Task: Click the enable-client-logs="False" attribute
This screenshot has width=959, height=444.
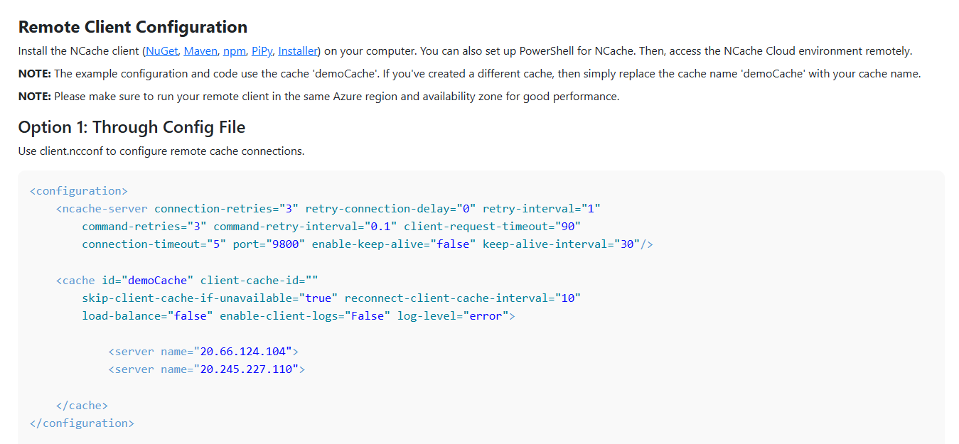Action: [x=305, y=315]
